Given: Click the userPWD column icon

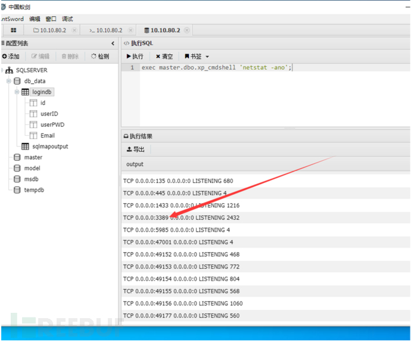Looking at the screenshot, I should [33, 125].
